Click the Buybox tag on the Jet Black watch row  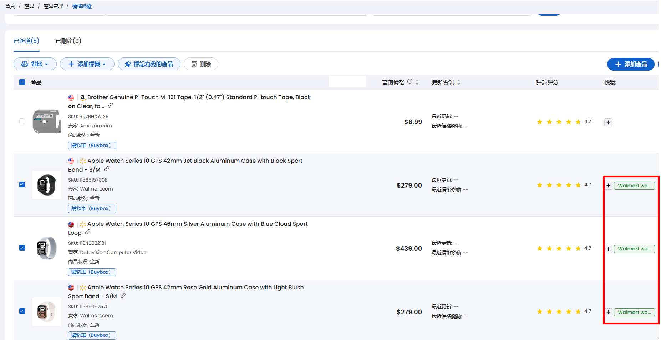92,208
